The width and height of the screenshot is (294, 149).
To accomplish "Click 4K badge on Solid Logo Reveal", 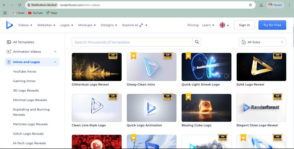I will coord(278,56).
